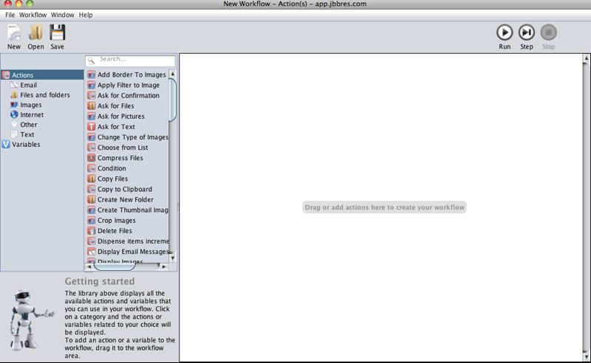Click the Delete Files action icon

(91, 231)
